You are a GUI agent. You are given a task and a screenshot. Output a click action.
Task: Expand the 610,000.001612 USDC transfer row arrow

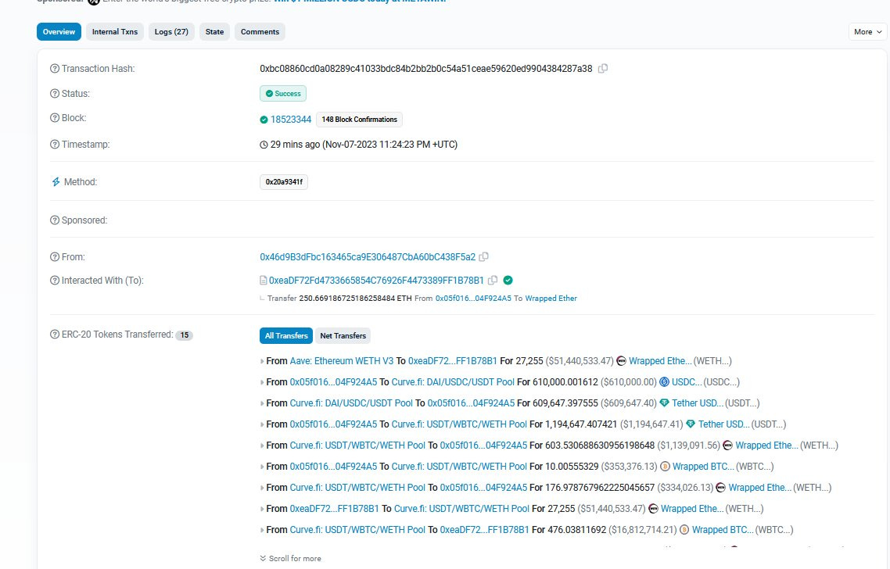(262, 382)
